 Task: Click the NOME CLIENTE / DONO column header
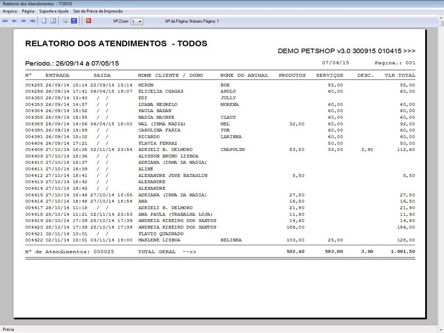pos(170,75)
